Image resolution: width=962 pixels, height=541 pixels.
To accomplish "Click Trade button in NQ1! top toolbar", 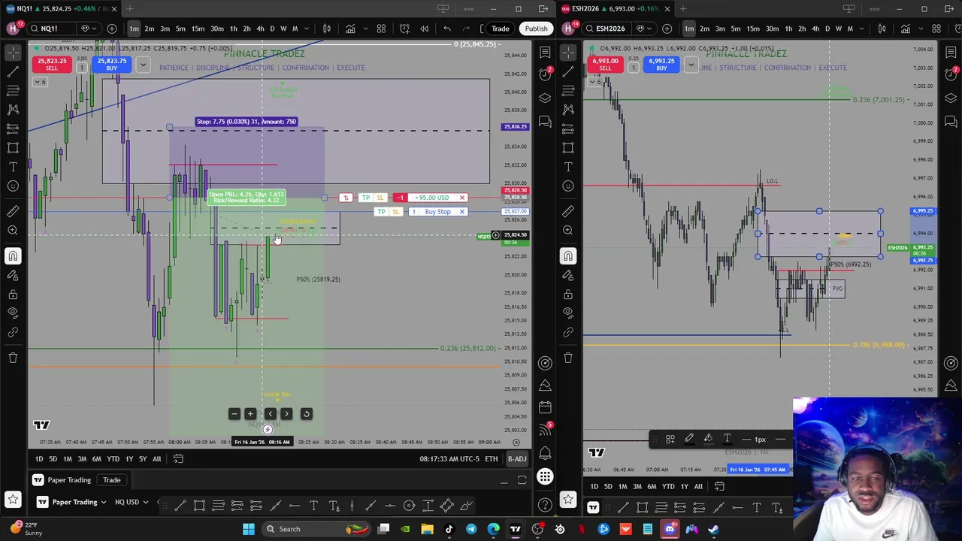I will tap(500, 29).
